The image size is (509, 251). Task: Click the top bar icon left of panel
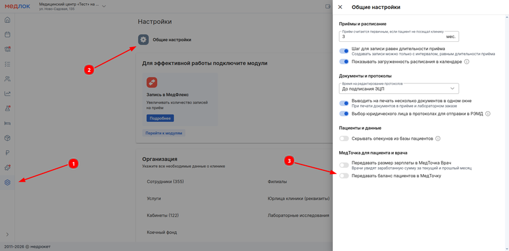328,6
